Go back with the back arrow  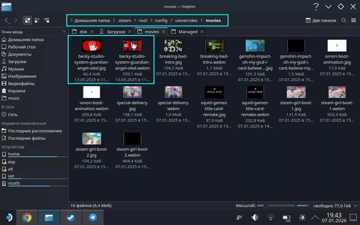pyautogui.click(x=6, y=20)
